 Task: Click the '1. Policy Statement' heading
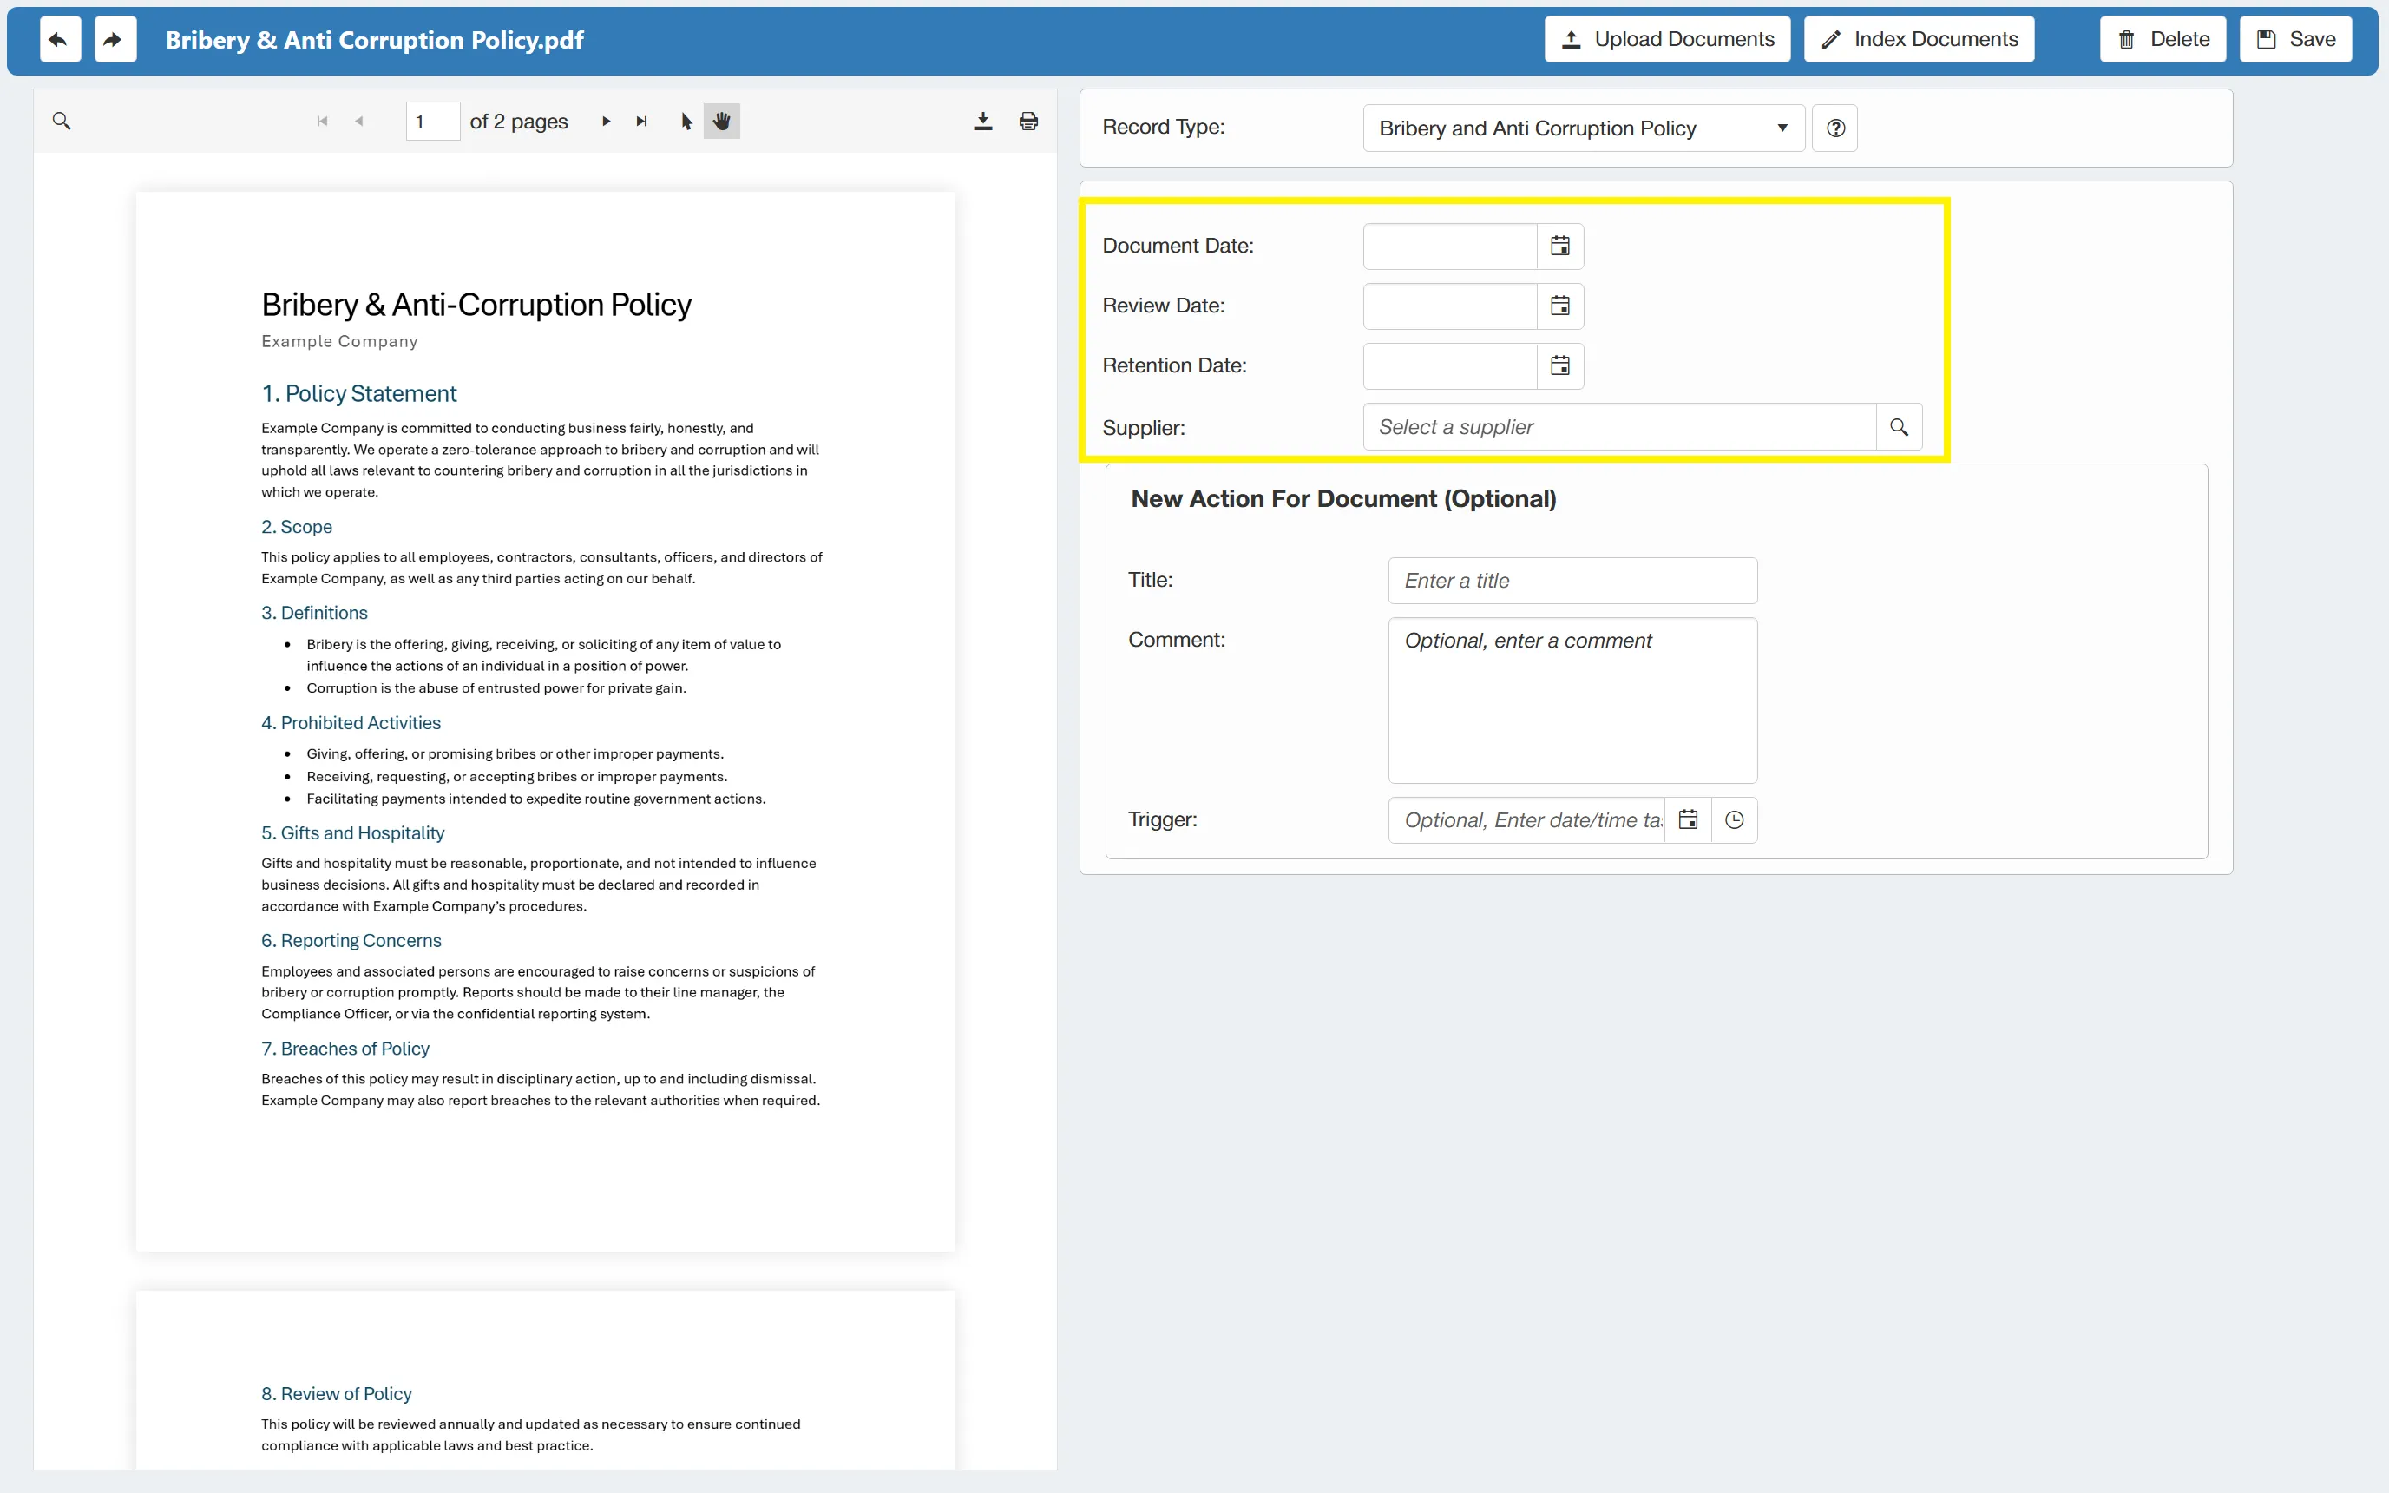pyautogui.click(x=358, y=394)
